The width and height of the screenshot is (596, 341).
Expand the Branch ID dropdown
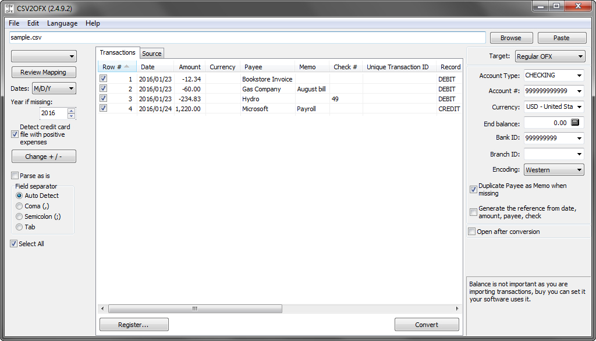[x=579, y=154]
